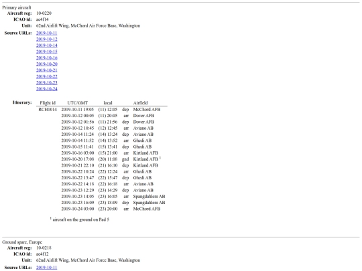Viewport: 362px width, 271px height.
Task: Select Ghedi AB in the 11:52 arrival row
Action: pos(142,141)
